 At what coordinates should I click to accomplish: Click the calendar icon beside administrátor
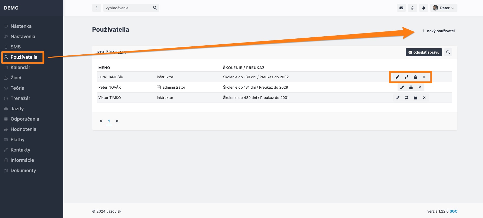pyautogui.click(x=159, y=87)
